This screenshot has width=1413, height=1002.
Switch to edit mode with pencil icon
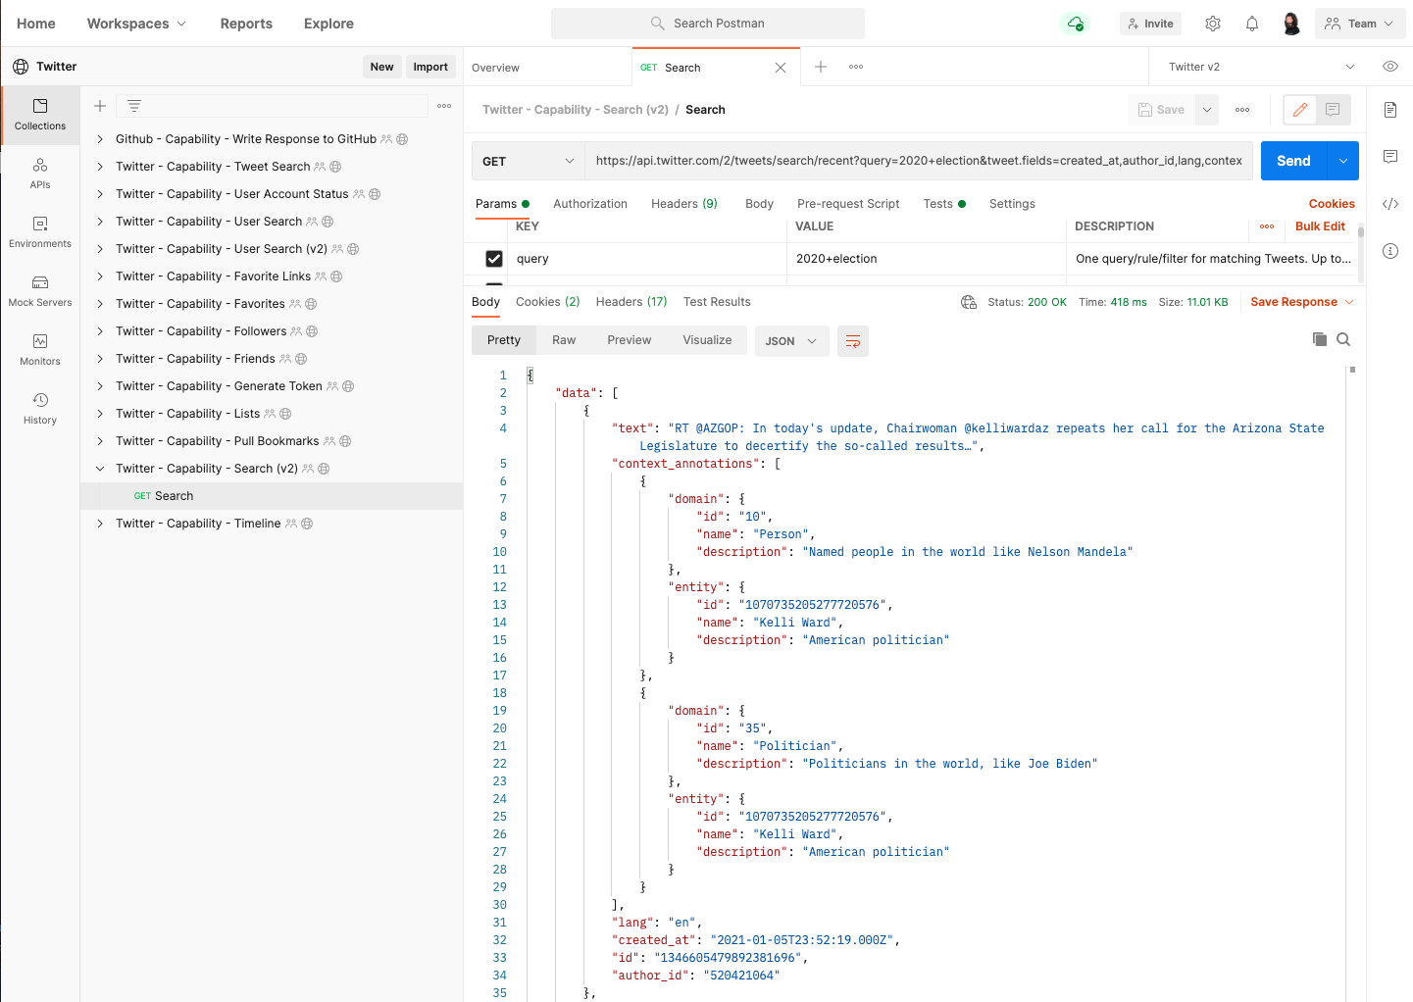pyautogui.click(x=1300, y=110)
